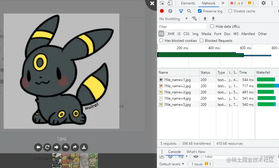279x168 pixels.
Task: Filter requests by Img type
Action: coord(195,34)
